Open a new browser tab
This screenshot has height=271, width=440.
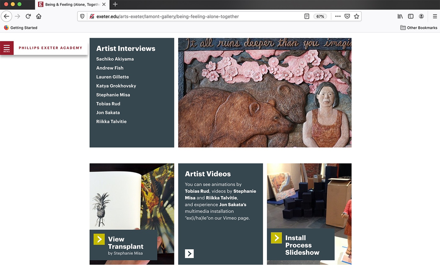115,5
